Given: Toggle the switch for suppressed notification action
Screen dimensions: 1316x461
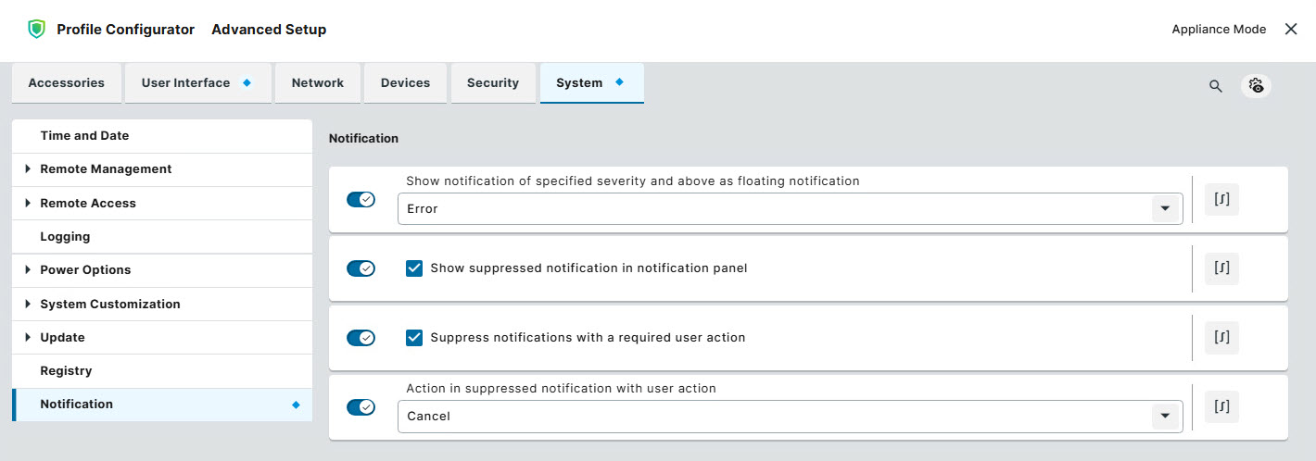Looking at the screenshot, I should [361, 406].
